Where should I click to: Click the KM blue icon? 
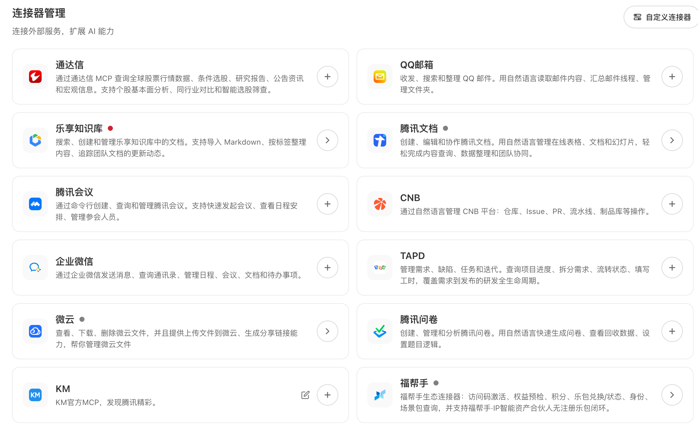[x=35, y=395]
